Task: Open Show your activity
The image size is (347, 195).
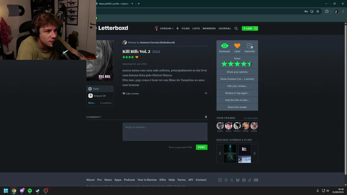Action: pos(237,72)
